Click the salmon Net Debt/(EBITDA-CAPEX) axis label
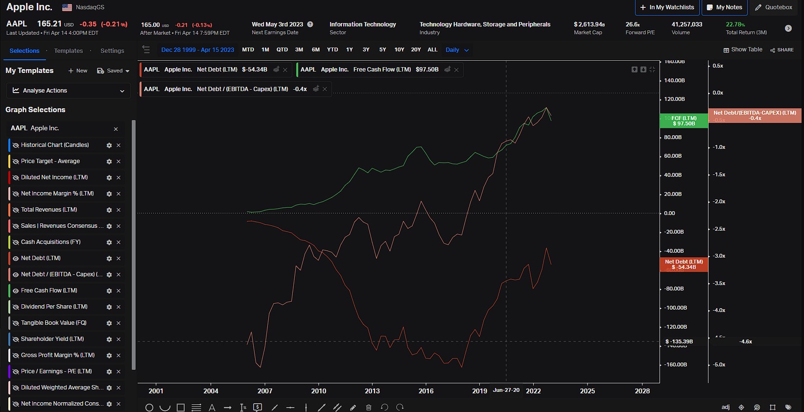This screenshot has height=412, width=804. (x=755, y=116)
